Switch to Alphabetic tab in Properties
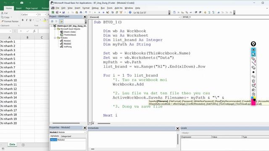 tap(55, 136)
